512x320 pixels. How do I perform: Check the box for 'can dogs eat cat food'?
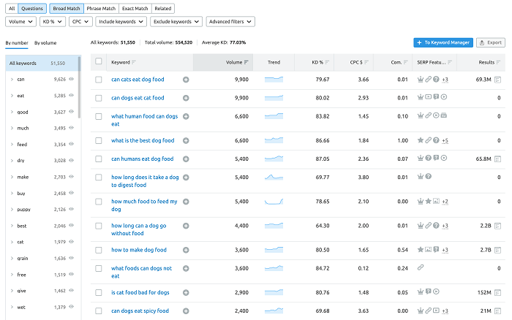pos(98,98)
